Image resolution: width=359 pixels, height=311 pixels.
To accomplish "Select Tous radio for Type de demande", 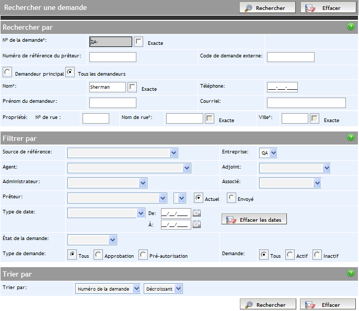I will (72, 255).
